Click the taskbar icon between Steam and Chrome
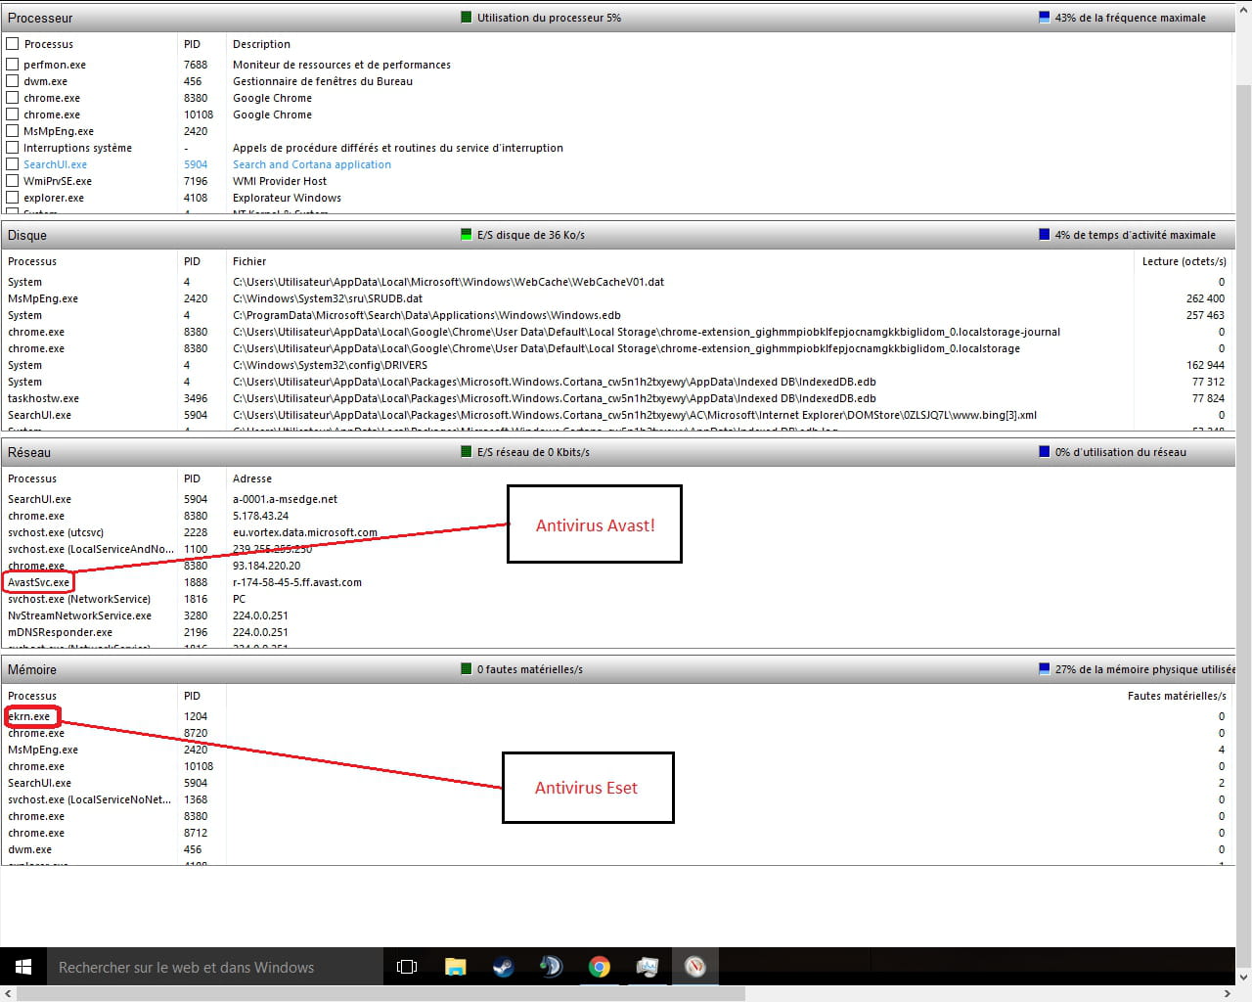This screenshot has height=1002, width=1252. coord(551,967)
